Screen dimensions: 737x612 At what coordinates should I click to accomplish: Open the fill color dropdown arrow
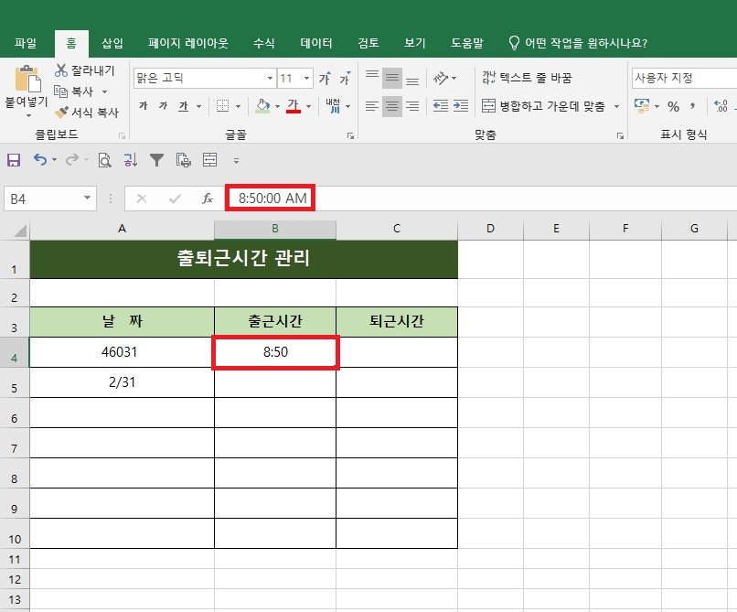277,106
